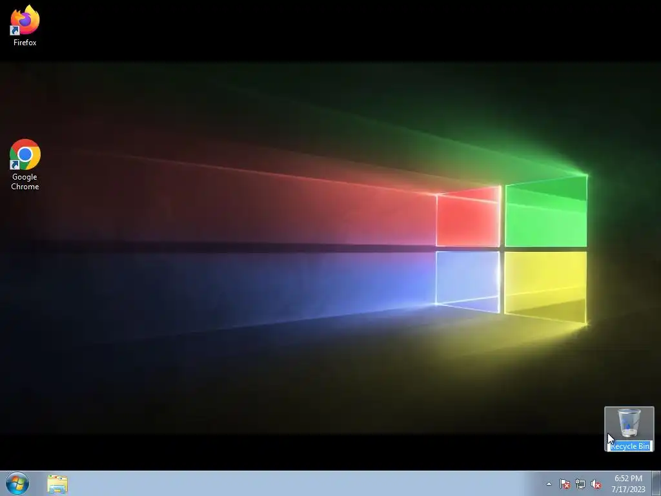Show hidden system tray icons arrow
This screenshot has height=496, width=661.
(x=549, y=484)
